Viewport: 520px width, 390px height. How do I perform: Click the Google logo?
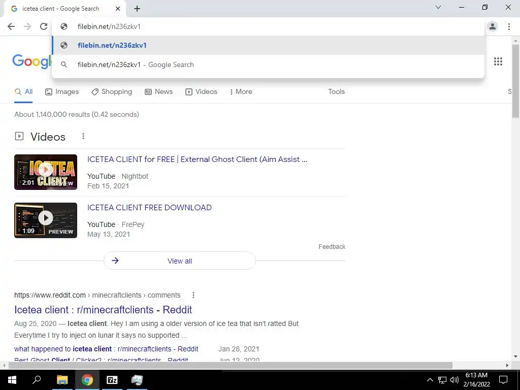32,61
